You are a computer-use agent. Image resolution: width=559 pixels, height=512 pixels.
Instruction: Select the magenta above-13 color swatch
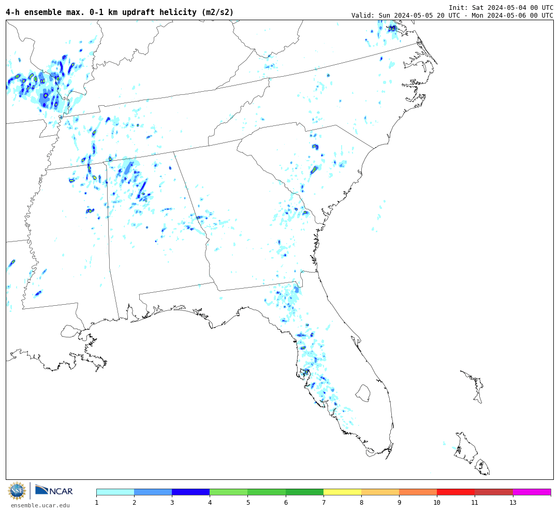point(532,492)
